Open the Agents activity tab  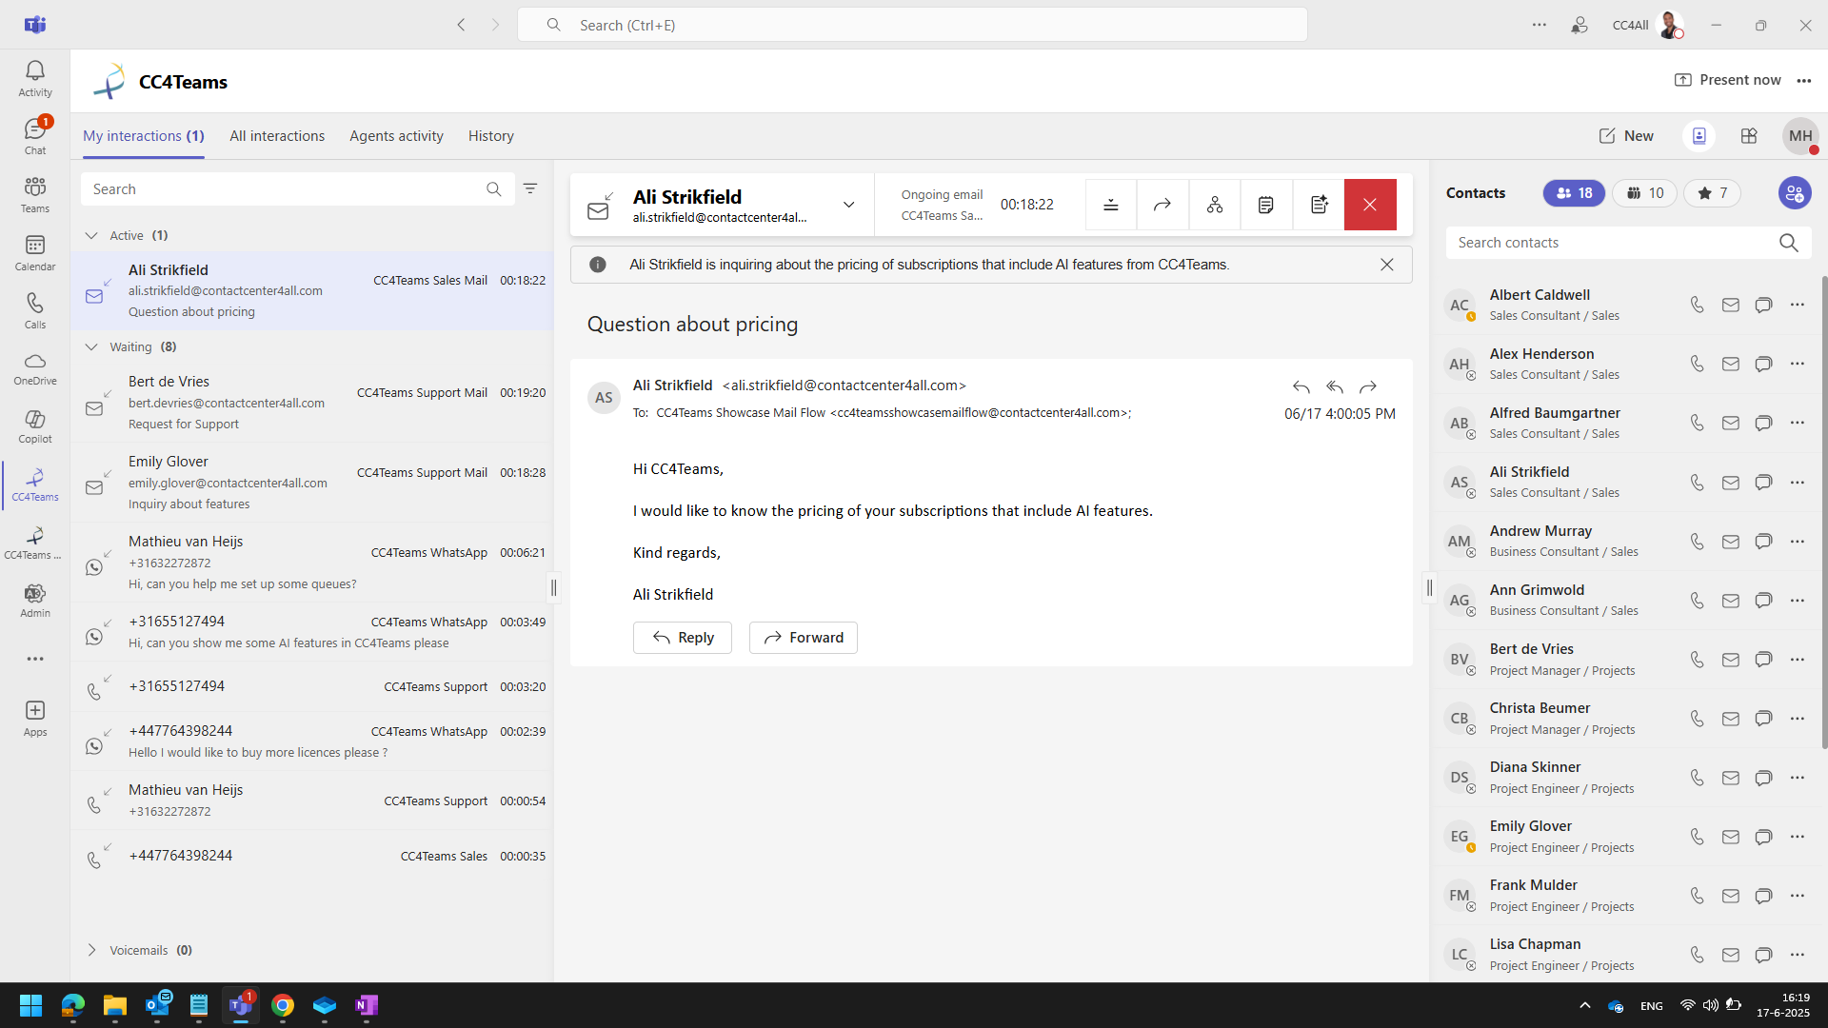(x=396, y=136)
